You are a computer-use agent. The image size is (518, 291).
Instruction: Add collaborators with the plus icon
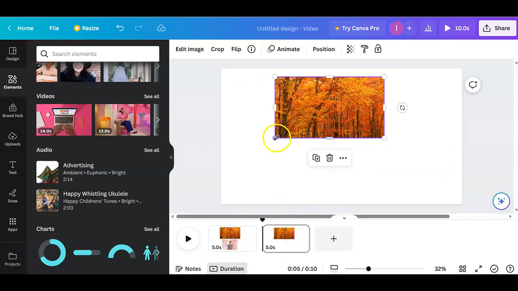409,28
